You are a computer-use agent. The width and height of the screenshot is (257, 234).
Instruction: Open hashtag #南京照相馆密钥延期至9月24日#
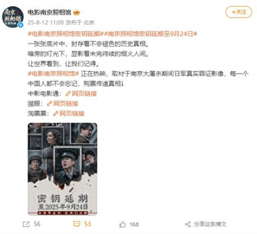click(x=151, y=34)
